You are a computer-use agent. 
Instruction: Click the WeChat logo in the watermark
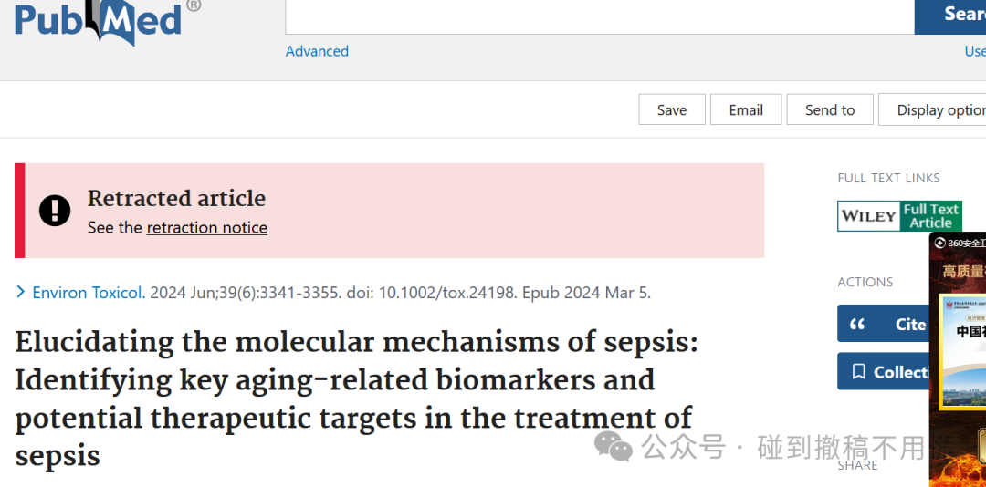[614, 446]
